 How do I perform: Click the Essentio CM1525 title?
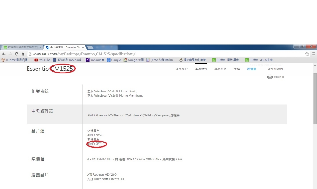(x=50, y=69)
